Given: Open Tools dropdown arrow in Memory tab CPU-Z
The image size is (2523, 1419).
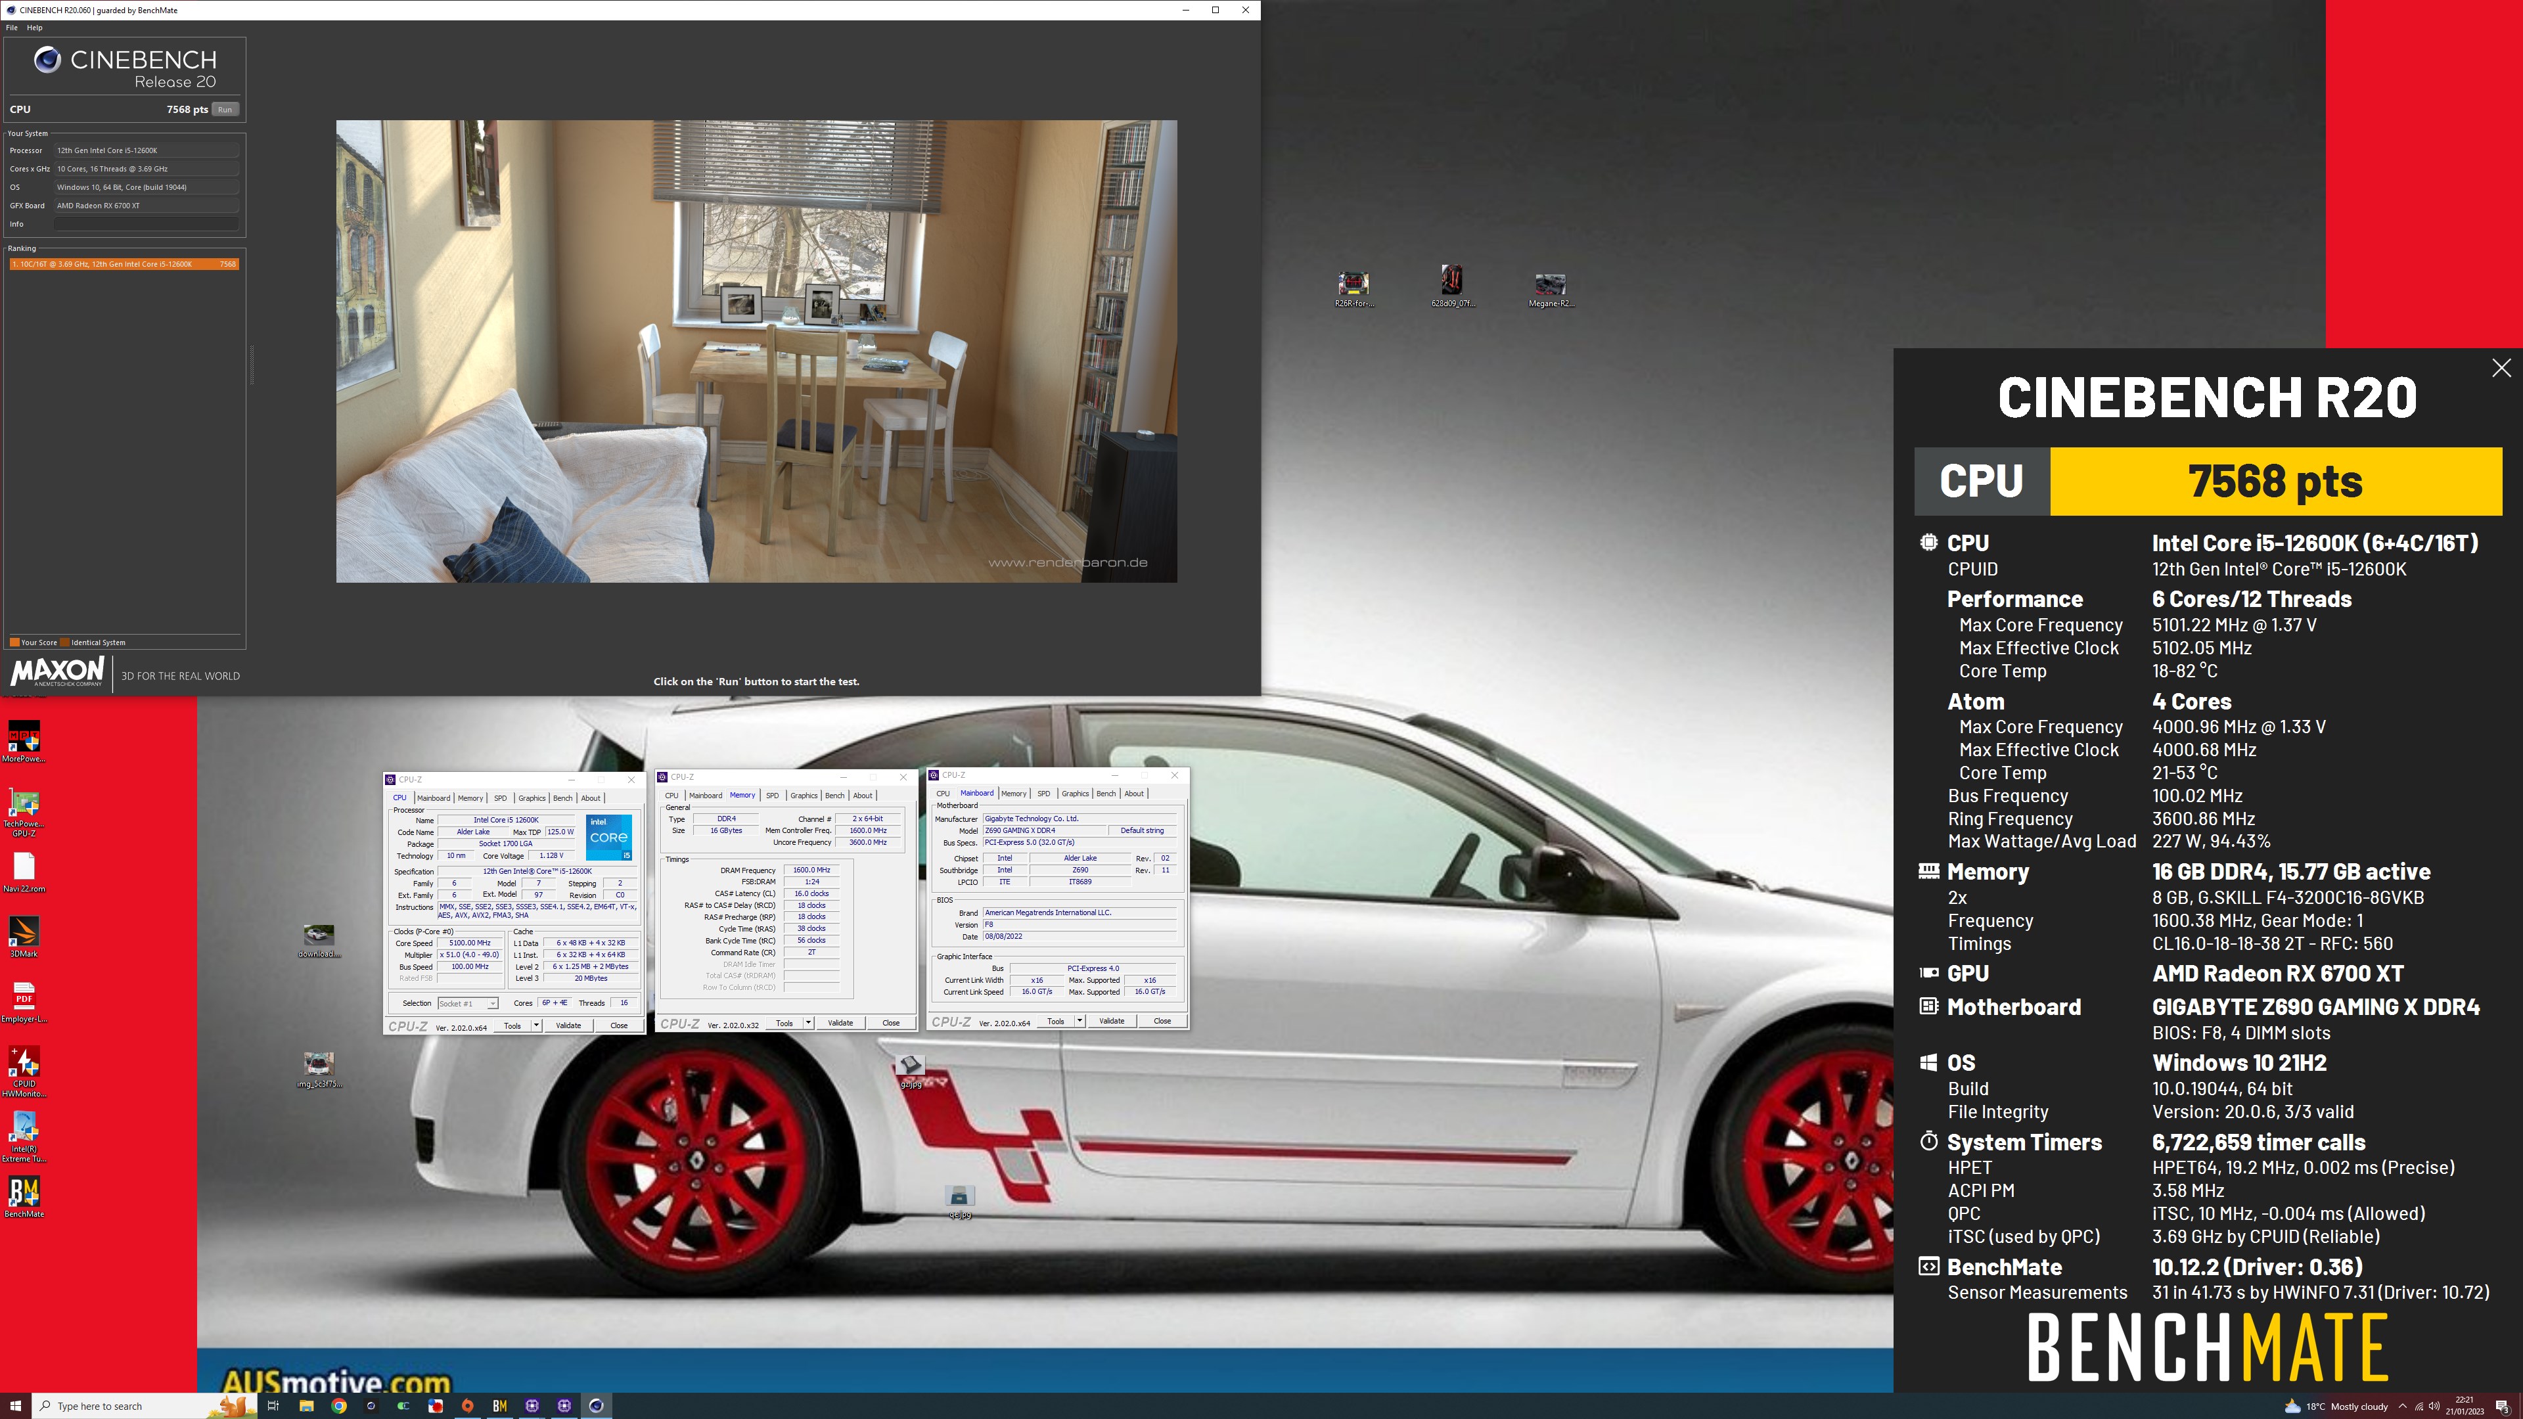Looking at the screenshot, I should pos(808,1022).
